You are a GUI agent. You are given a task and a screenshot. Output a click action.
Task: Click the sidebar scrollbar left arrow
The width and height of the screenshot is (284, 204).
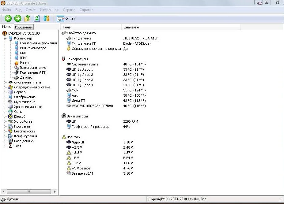(4, 191)
